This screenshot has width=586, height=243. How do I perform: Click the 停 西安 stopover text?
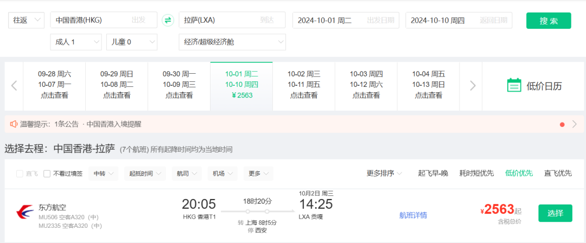(x=257, y=231)
